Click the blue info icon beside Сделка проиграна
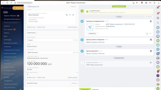This screenshot has height=90, width=161. (x=82, y=51)
